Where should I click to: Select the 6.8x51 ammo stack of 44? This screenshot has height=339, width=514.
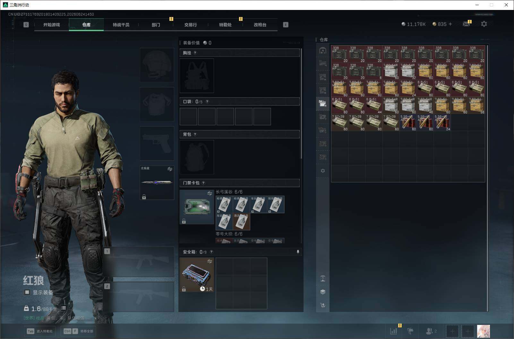(374, 105)
